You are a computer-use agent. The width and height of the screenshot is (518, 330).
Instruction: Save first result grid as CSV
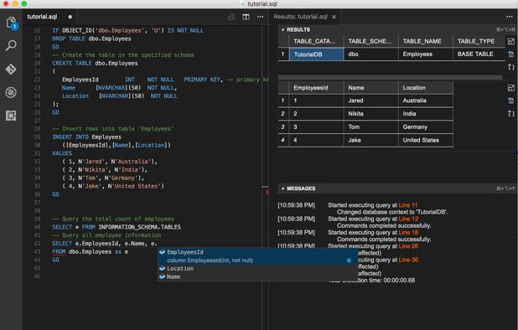[510, 54]
